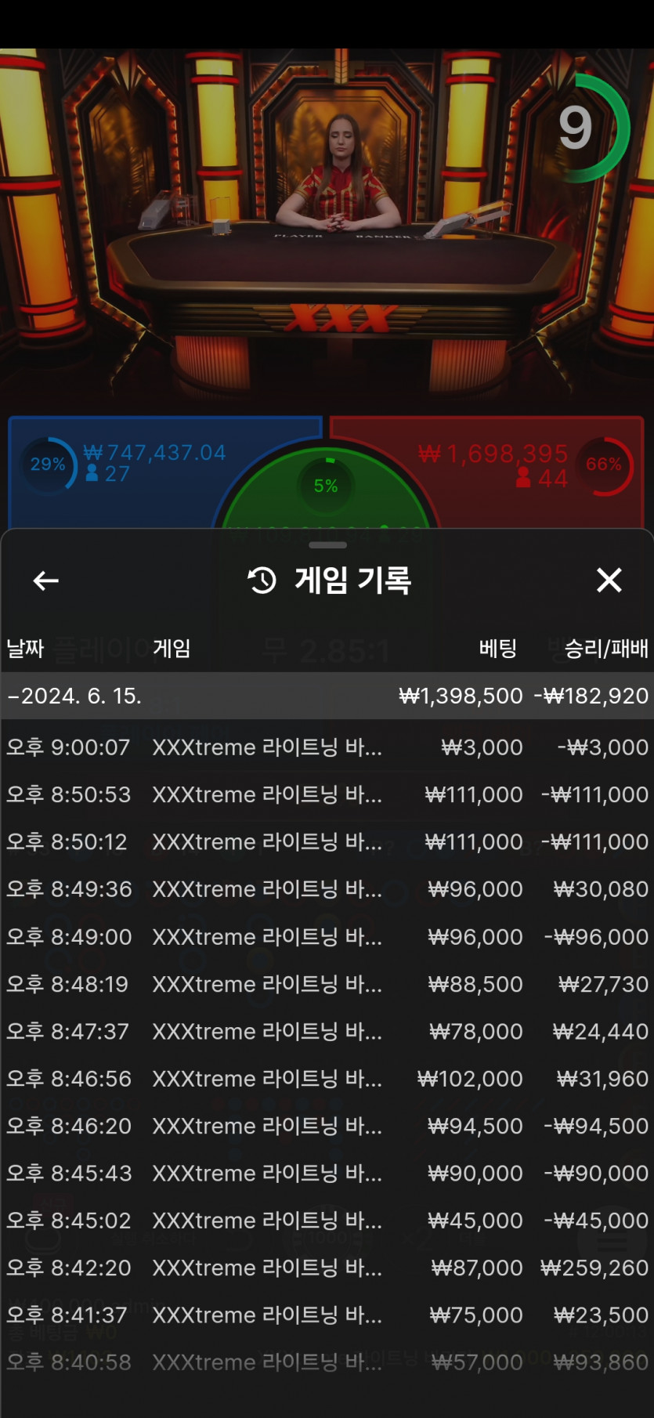The width and height of the screenshot is (654, 1418).
Task: Open the 오후 8:49:00 game record
Action: point(327,937)
